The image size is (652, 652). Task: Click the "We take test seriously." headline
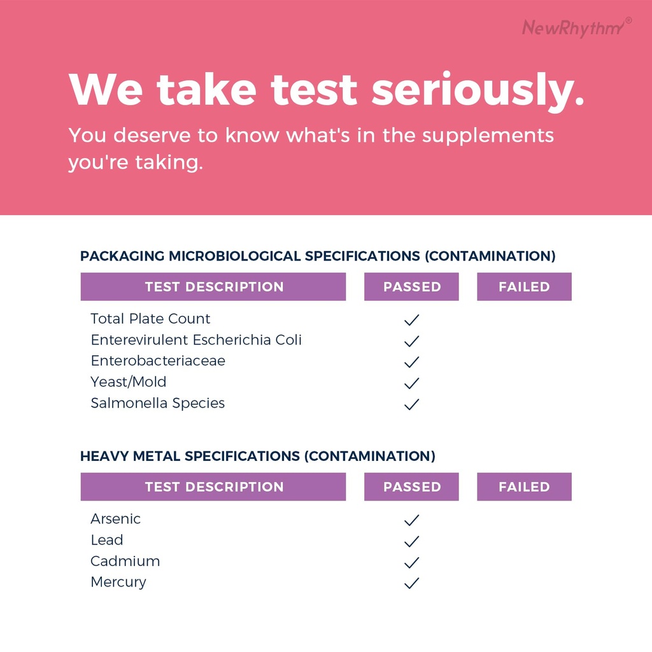click(326, 89)
